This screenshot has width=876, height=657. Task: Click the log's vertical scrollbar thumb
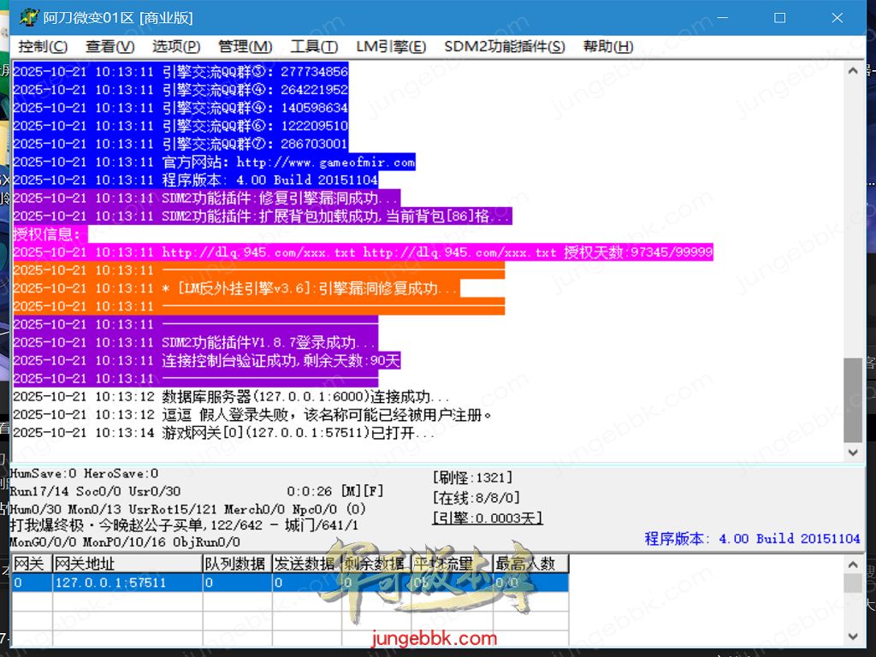click(852, 399)
